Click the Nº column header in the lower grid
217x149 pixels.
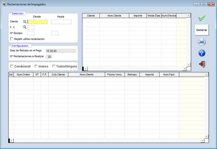pyautogui.click(x=37, y=74)
